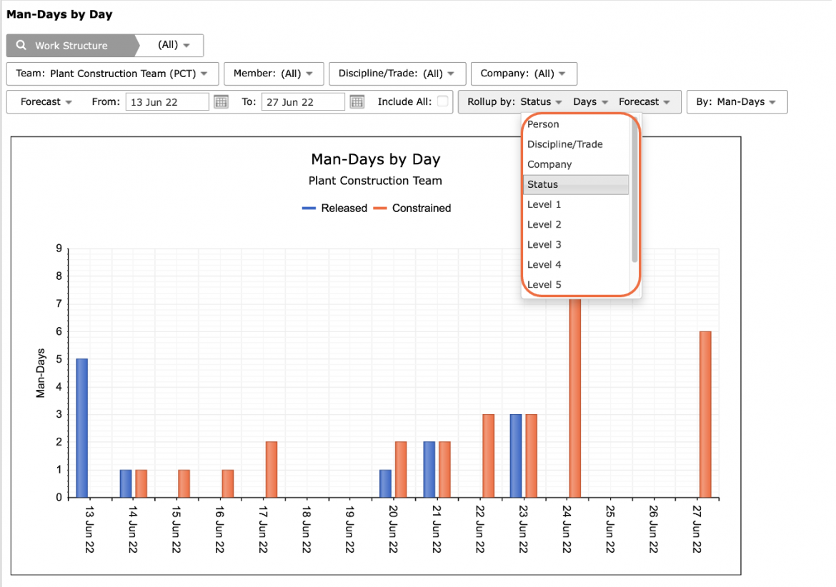The height and width of the screenshot is (587, 836).
Task: Open the By: Man-Days dropdown
Action: click(x=737, y=101)
